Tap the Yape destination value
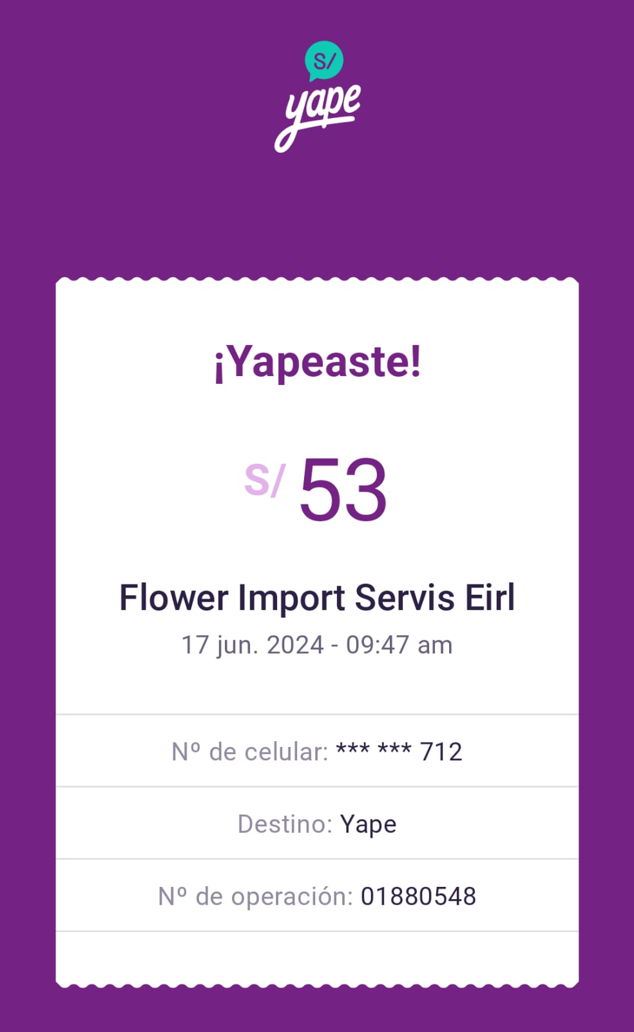 (369, 824)
